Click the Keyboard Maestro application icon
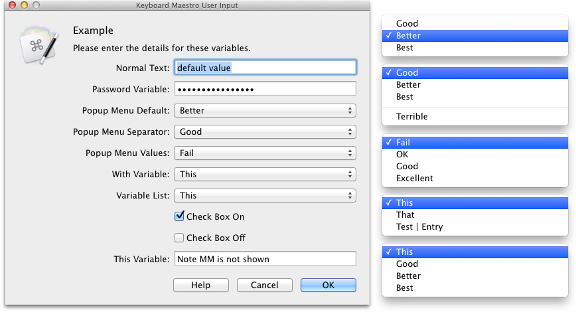Viewport: 576px width, 312px height. click(x=39, y=46)
